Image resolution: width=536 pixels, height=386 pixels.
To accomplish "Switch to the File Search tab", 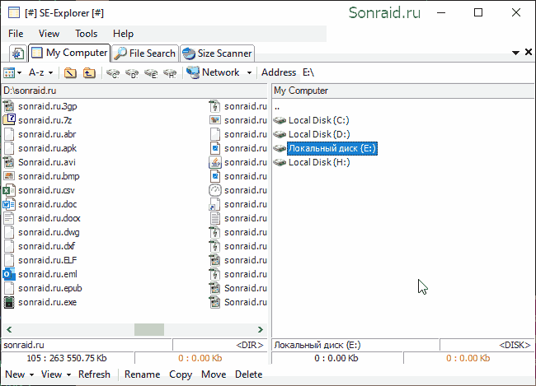I will pos(145,53).
